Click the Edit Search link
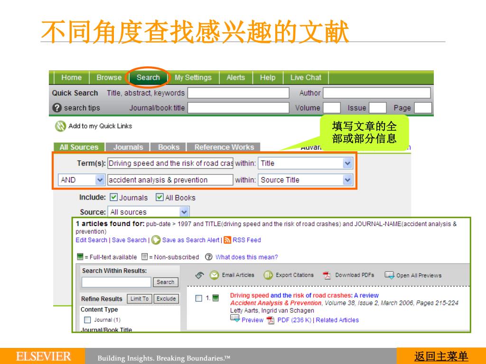 coord(92,240)
